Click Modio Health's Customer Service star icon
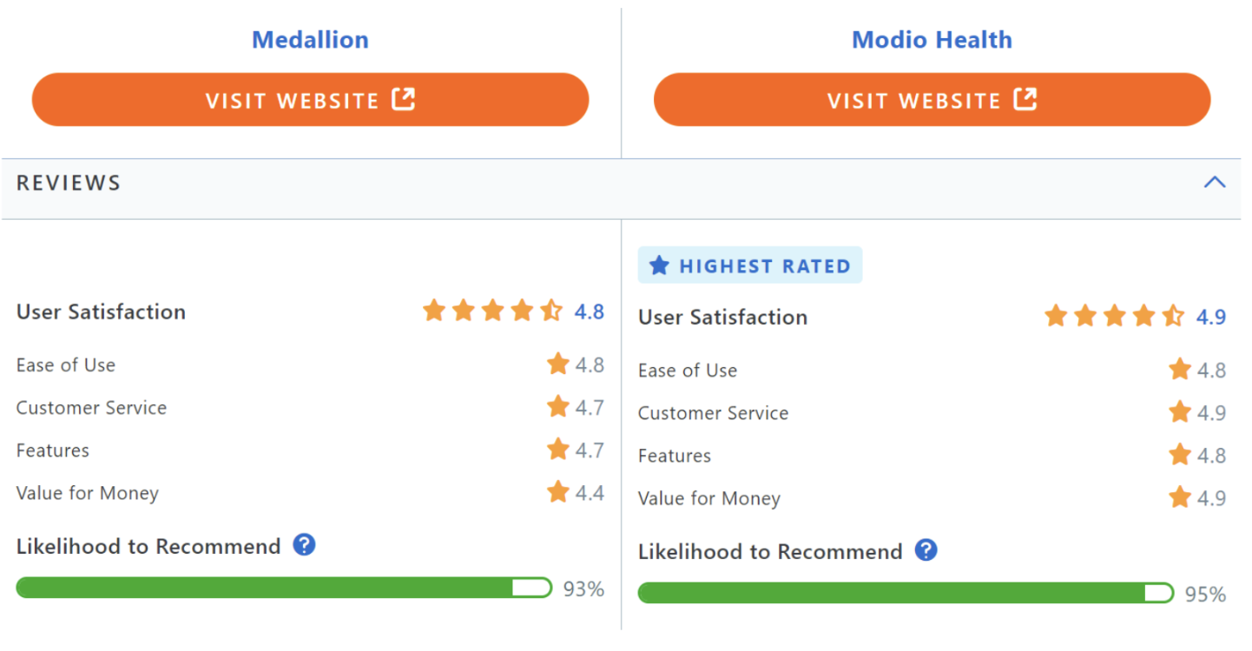 pyautogui.click(x=1180, y=411)
